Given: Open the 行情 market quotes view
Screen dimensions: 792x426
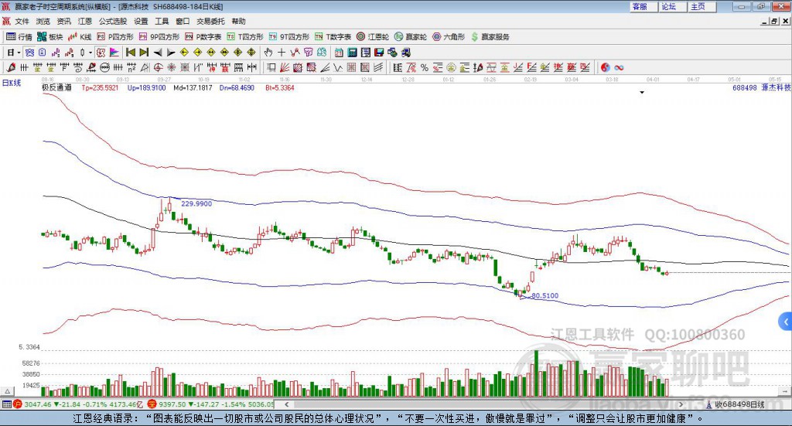Looking at the screenshot, I should pyautogui.click(x=19, y=37).
